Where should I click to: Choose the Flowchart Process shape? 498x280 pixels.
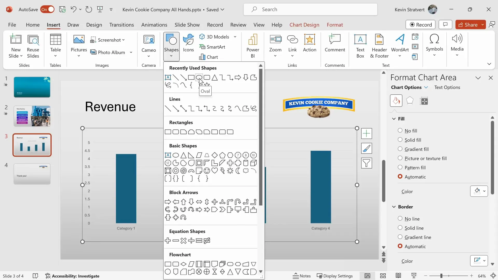coord(168,264)
